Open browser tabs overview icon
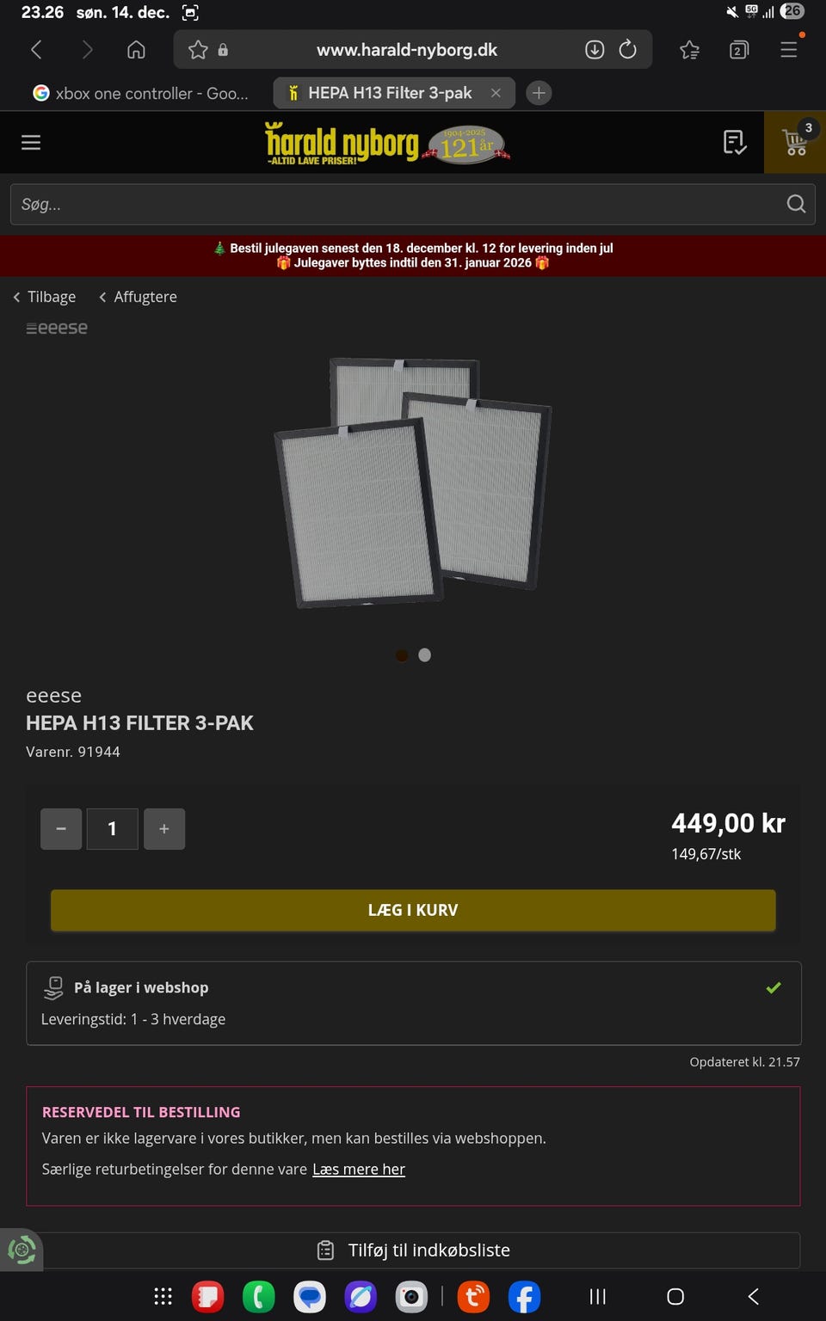The image size is (826, 1321). point(738,50)
